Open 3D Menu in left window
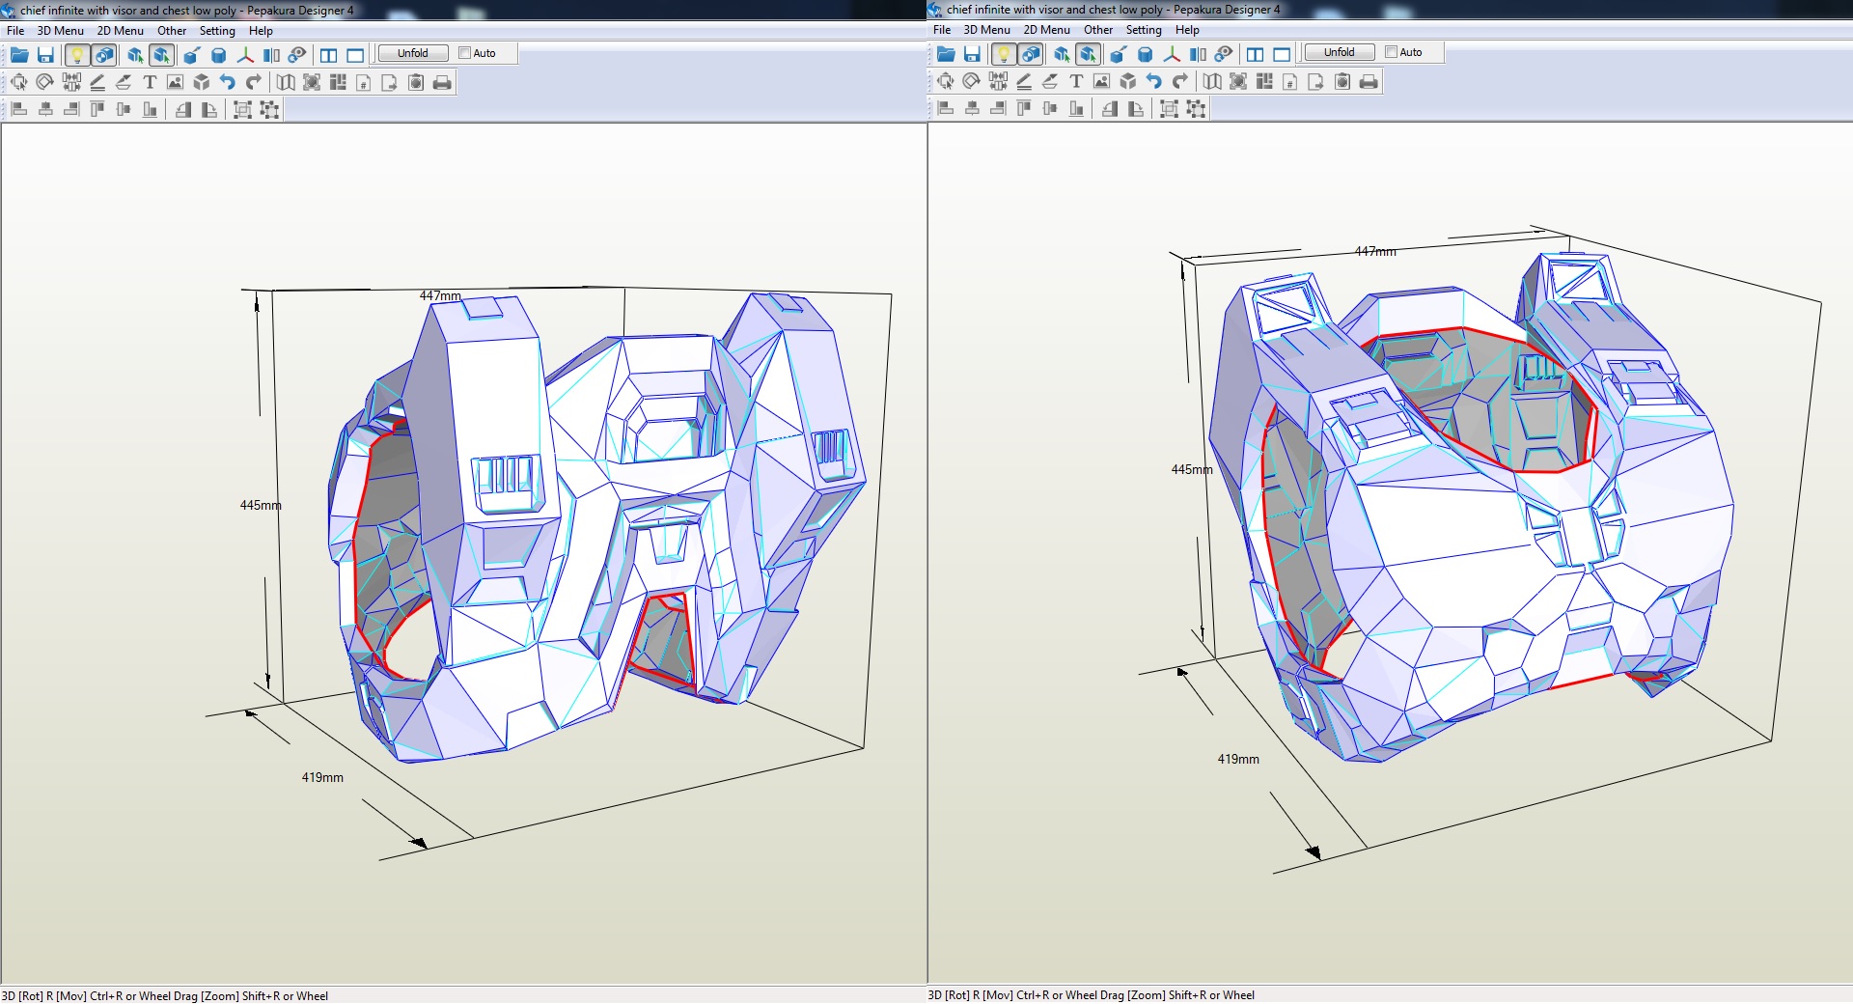The width and height of the screenshot is (1853, 1004). click(60, 31)
